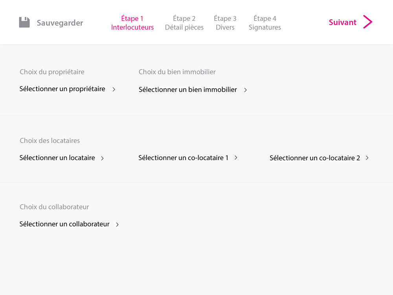393x295 pixels.
Task: Open the Sélectionner un propriétaire selector
Action: [68, 89]
